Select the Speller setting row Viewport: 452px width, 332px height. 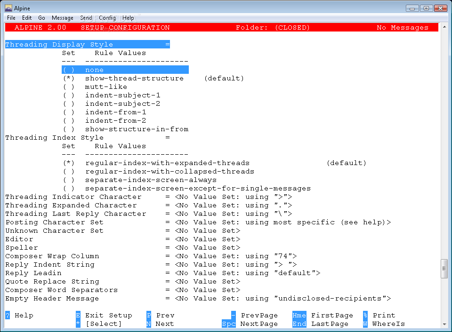(x=123, y=248)
